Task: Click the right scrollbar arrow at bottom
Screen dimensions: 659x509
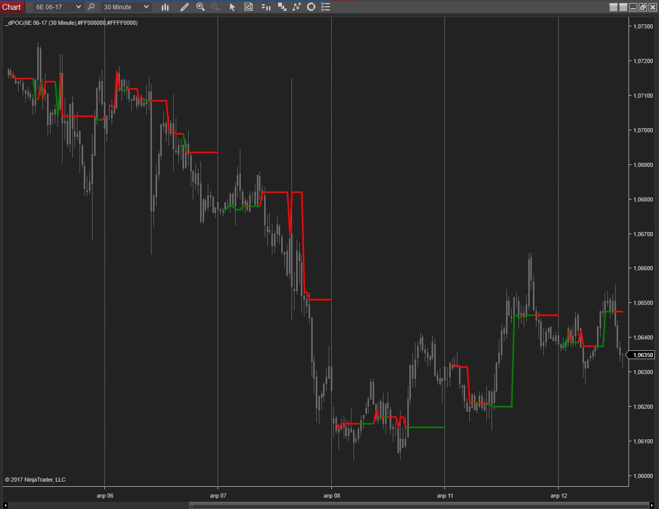Action: 652,505
